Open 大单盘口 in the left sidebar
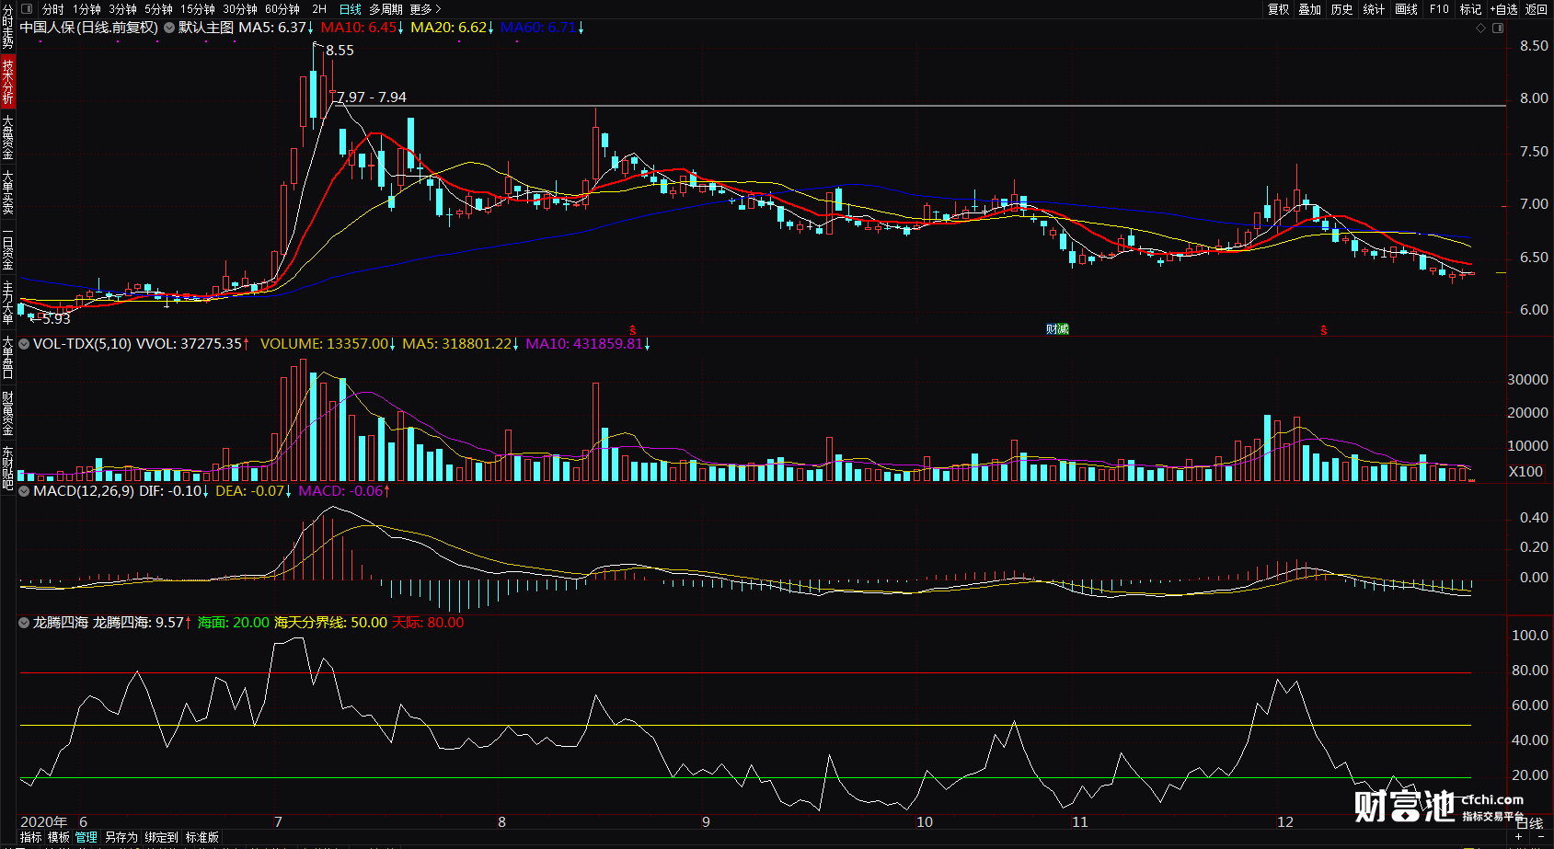Screen dimensions: 1554x849 pyautogui.click(x=7, y=358)
